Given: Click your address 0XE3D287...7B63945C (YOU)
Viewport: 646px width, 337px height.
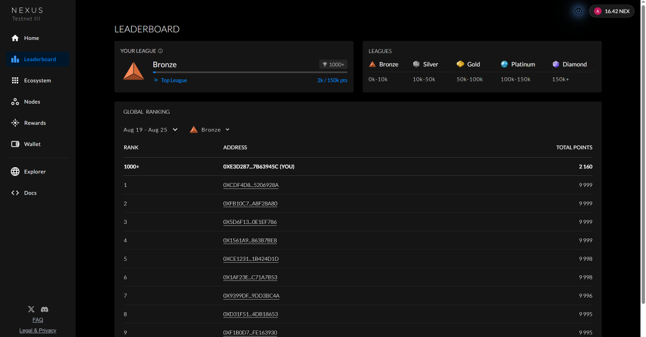Looking at the screenshot, I should 258,167.
